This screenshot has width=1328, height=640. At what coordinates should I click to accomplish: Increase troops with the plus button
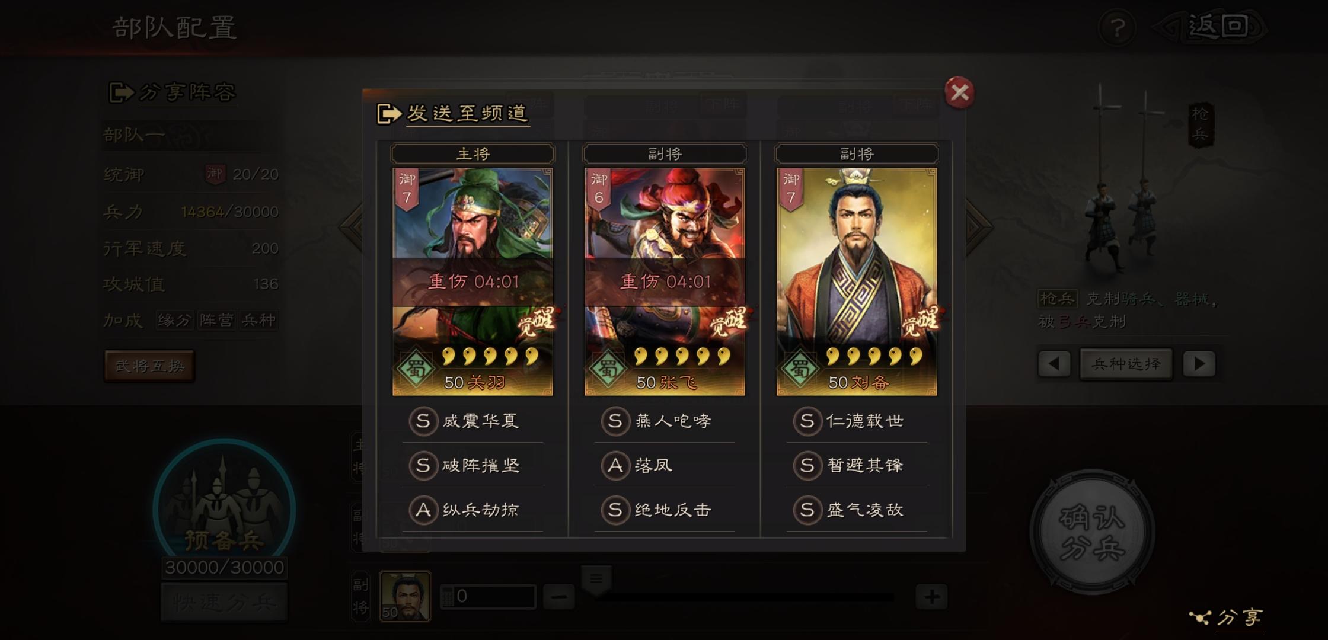pos(931,597)
